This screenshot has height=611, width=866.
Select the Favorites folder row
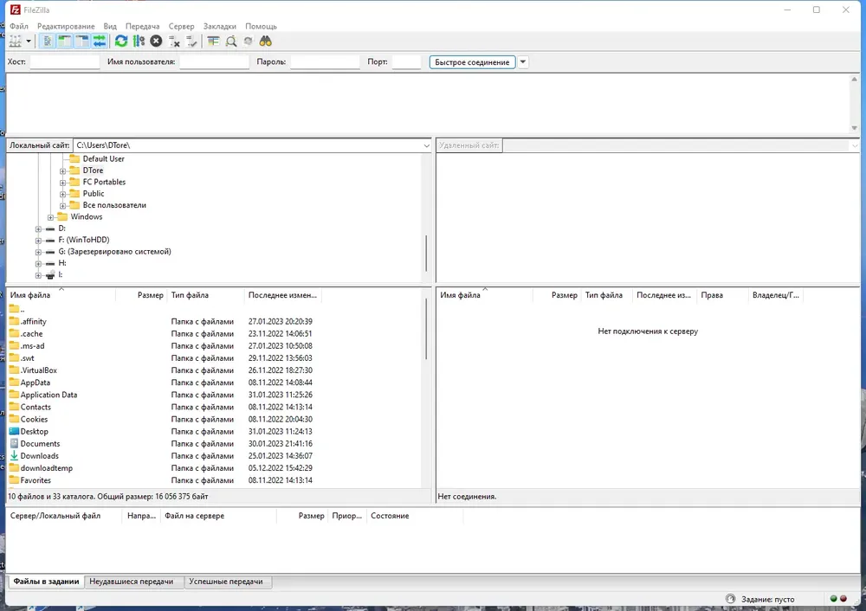216,480
